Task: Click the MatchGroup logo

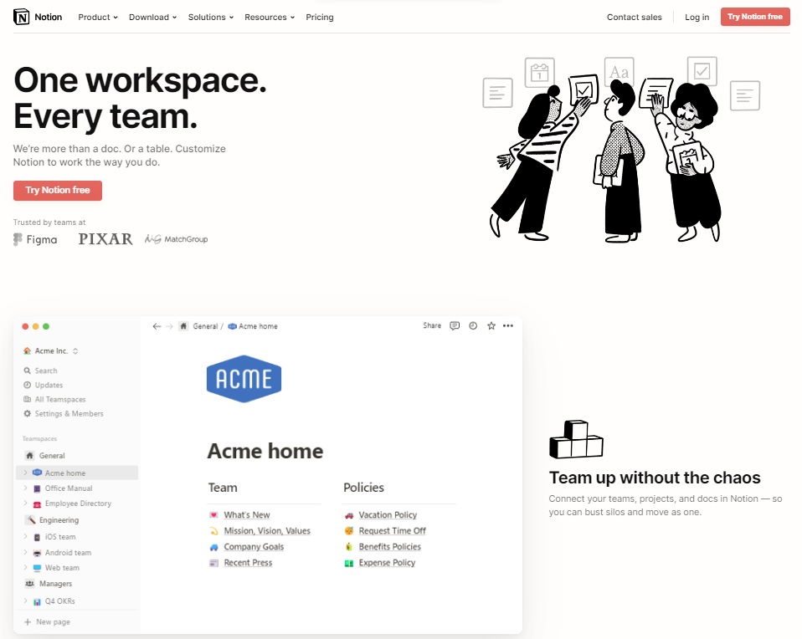Action: (177, 238)
